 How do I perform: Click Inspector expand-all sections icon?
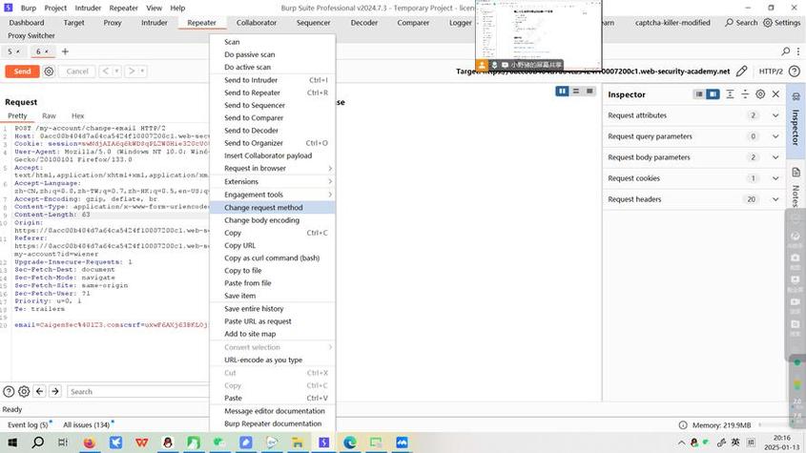[x=730, y=94]
